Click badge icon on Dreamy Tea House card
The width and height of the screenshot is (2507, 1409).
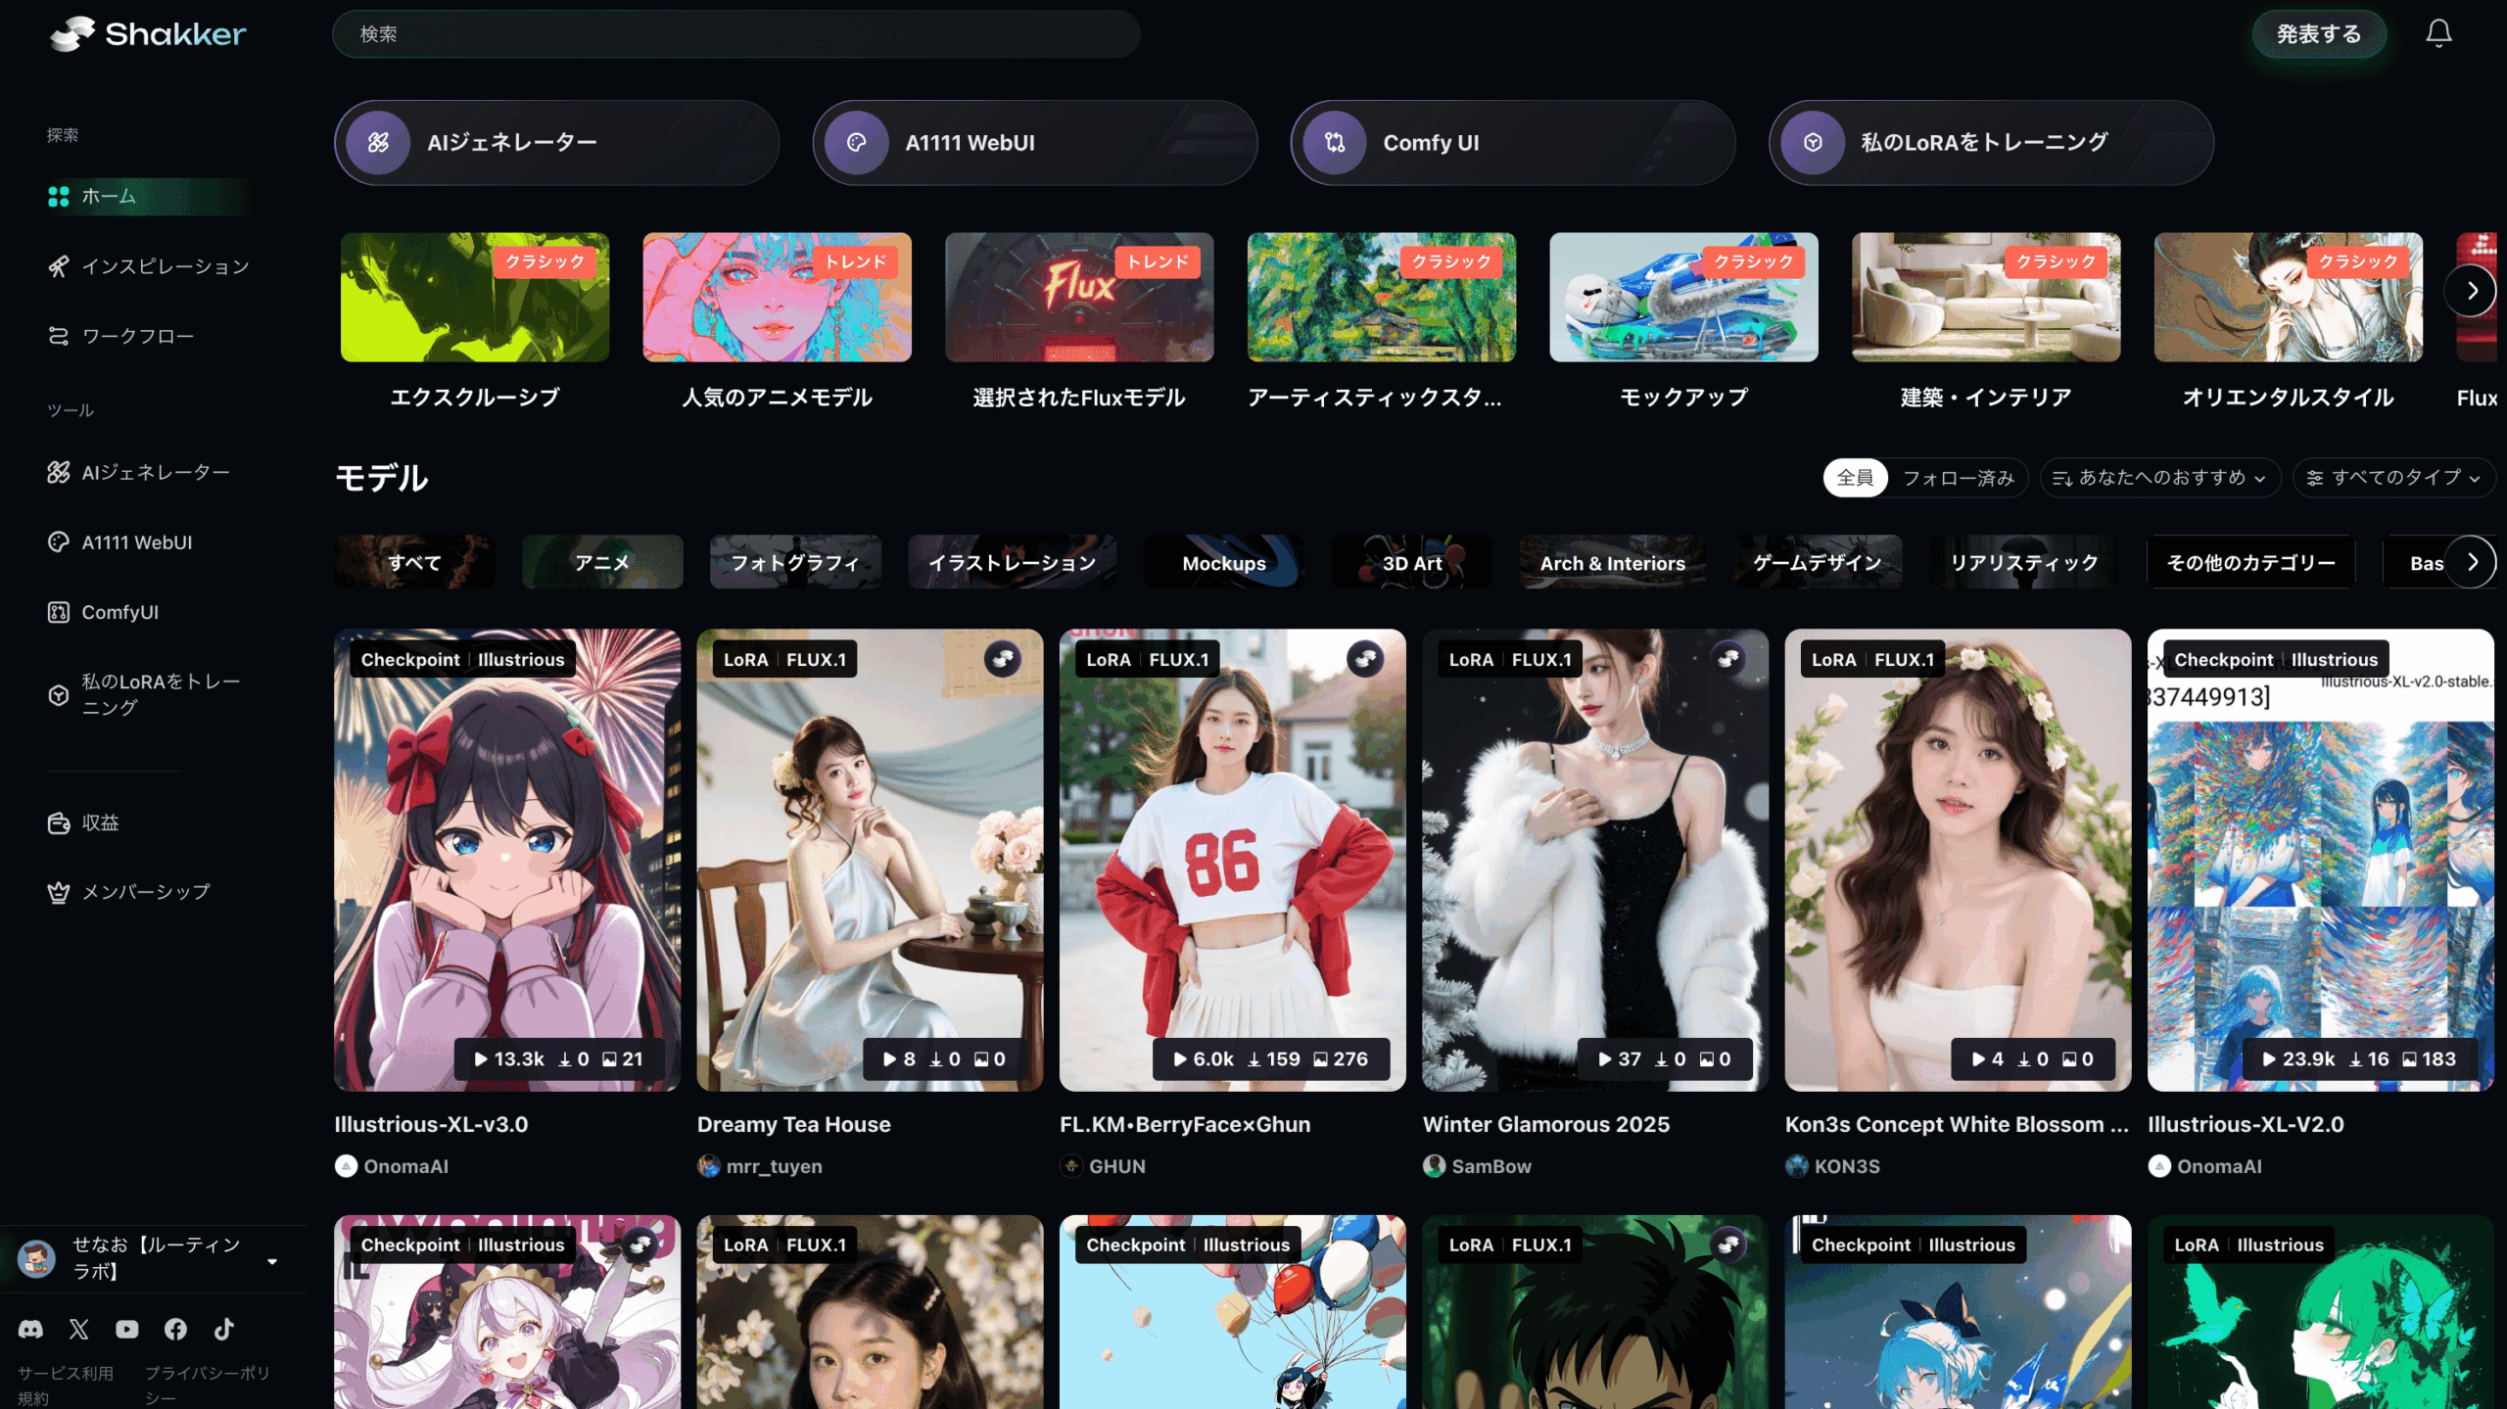click(1002, 659)
